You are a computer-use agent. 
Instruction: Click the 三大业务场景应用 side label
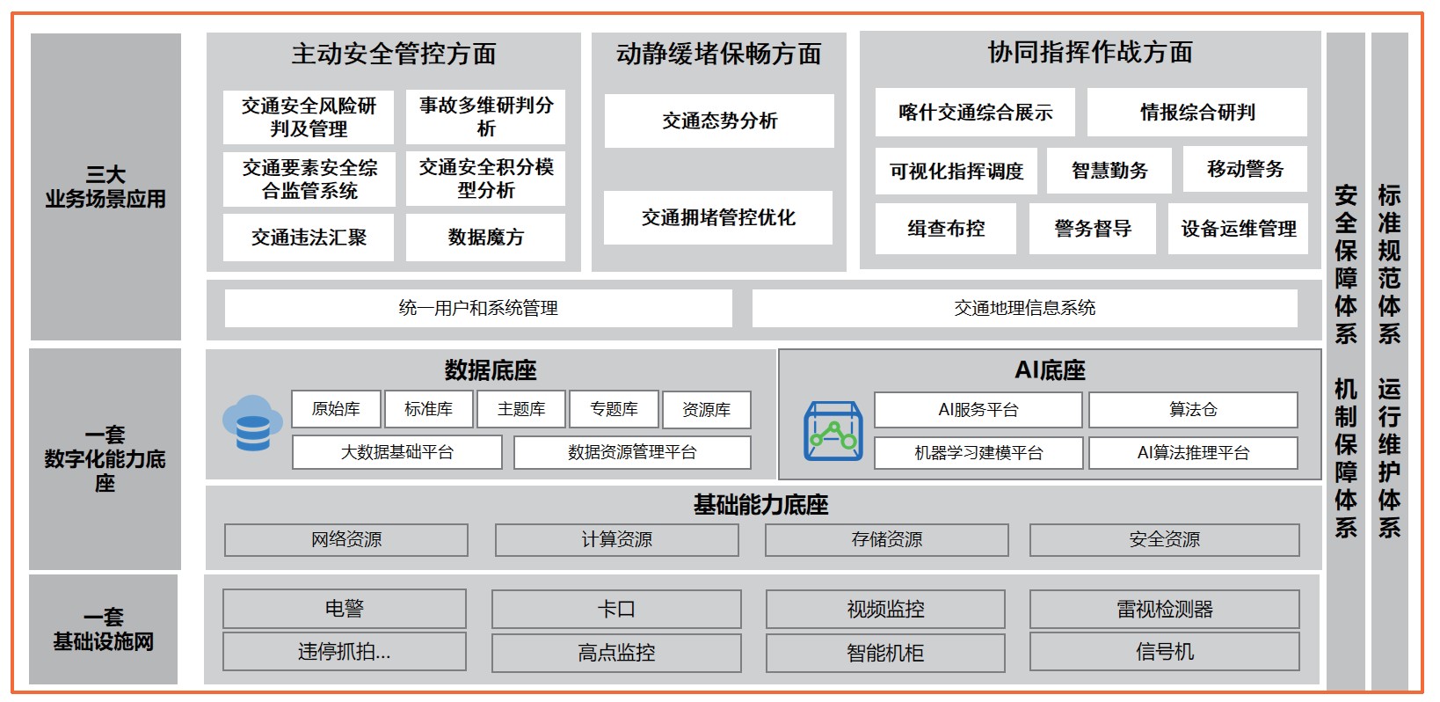[105, 186]
